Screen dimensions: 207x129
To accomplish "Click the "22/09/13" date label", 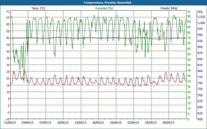I will tap(133, 123).
